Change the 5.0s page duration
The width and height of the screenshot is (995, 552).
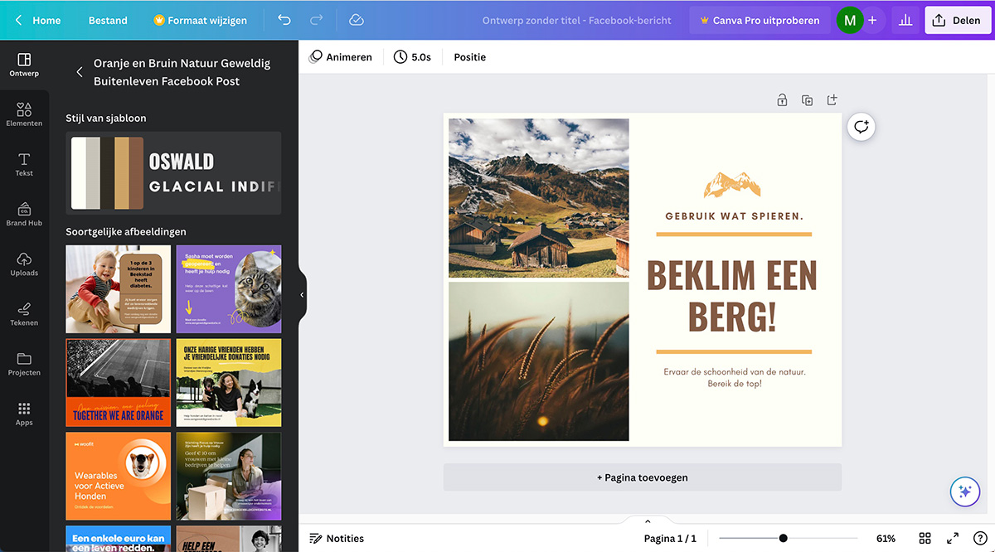(412, 57)
